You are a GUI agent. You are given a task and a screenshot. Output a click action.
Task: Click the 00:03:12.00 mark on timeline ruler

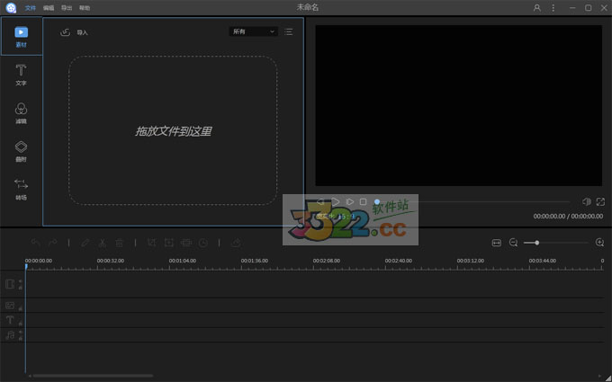click(x=471, y=261)
